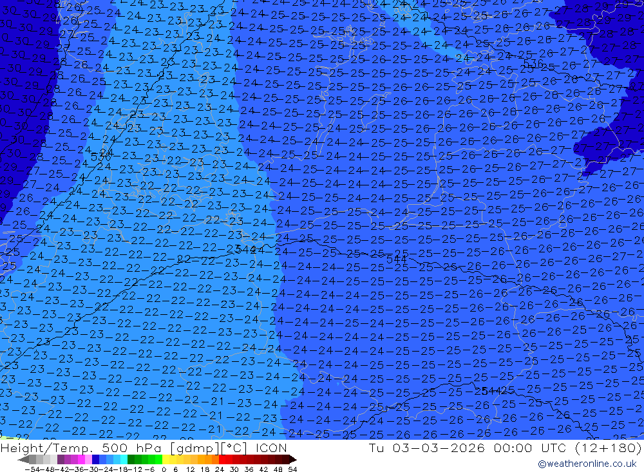Pick the light pink legend swatch left of dark blue
The image size is (644, 472).
click(x=88, y=460)
